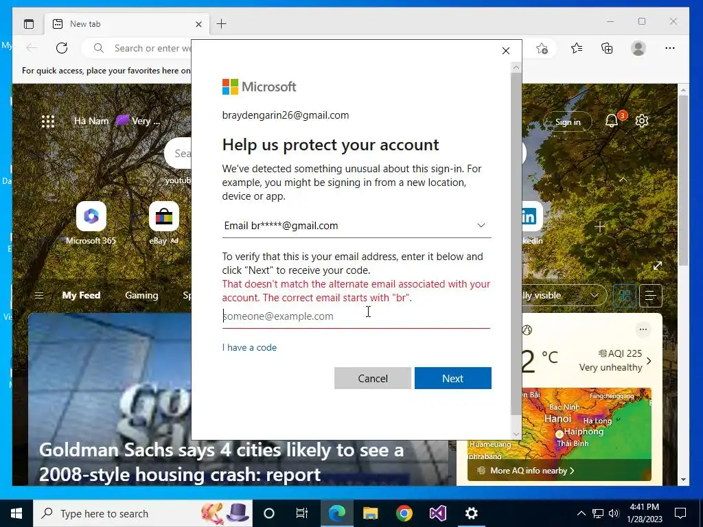This screenshot has width=703, height=527.
Task: Open Settings gear on the taskbar
Action: click(471, 513)
